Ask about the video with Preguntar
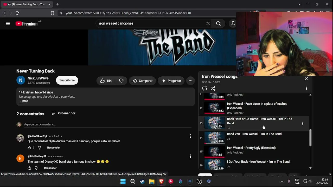 click(x=171, y=81)
